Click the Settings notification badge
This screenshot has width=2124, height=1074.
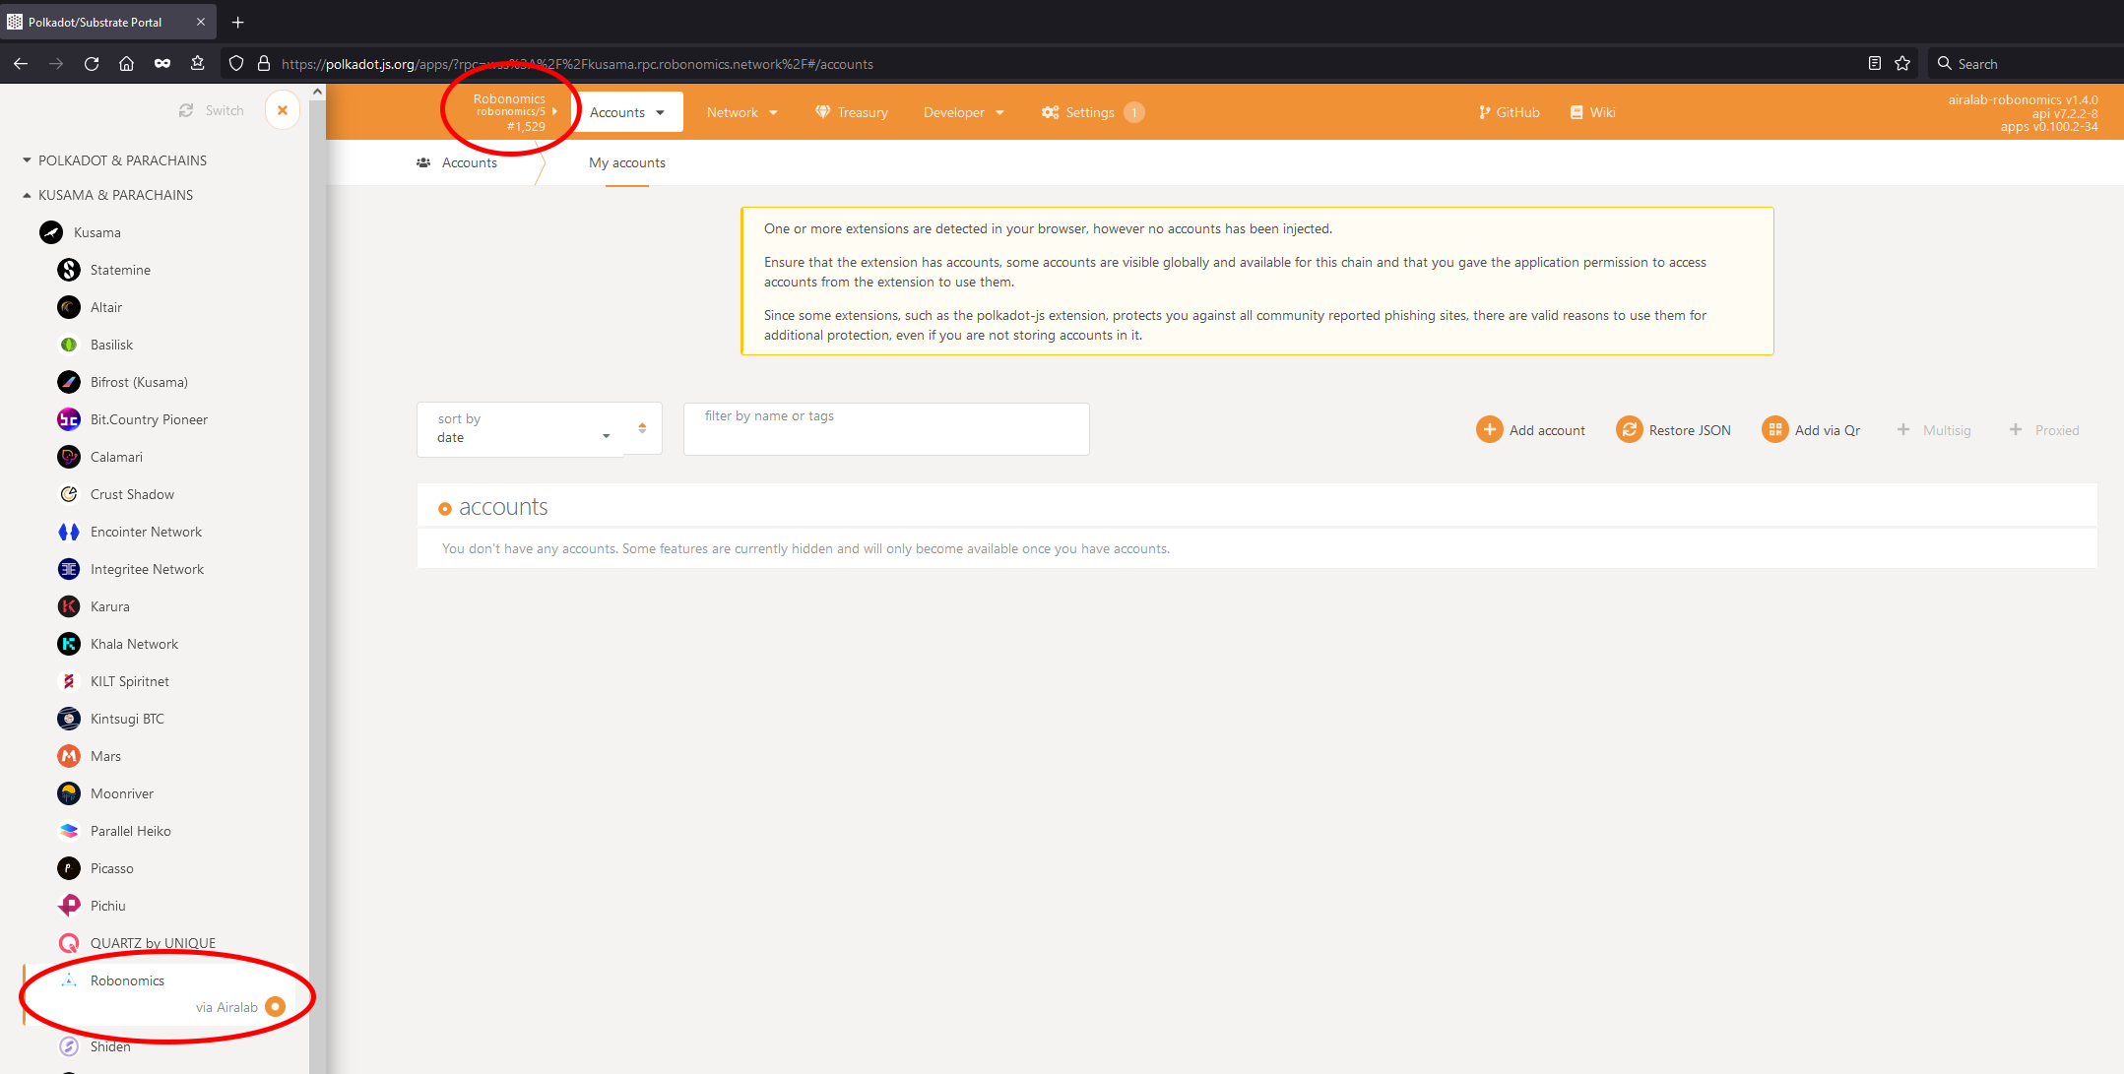1134,112
